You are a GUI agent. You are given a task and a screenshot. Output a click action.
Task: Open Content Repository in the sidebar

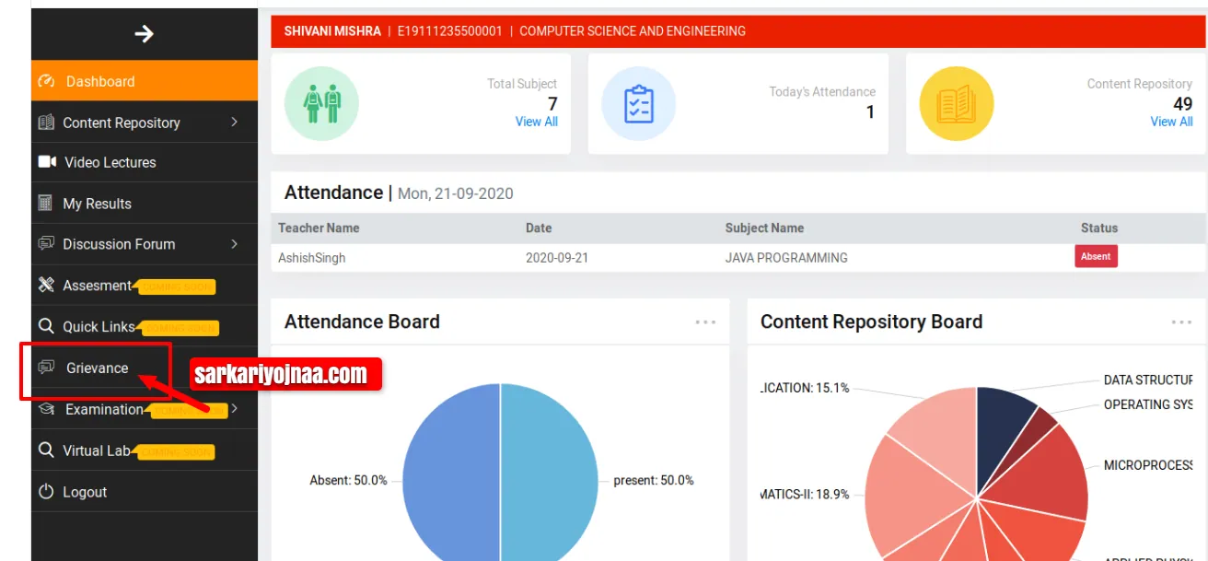145,123
